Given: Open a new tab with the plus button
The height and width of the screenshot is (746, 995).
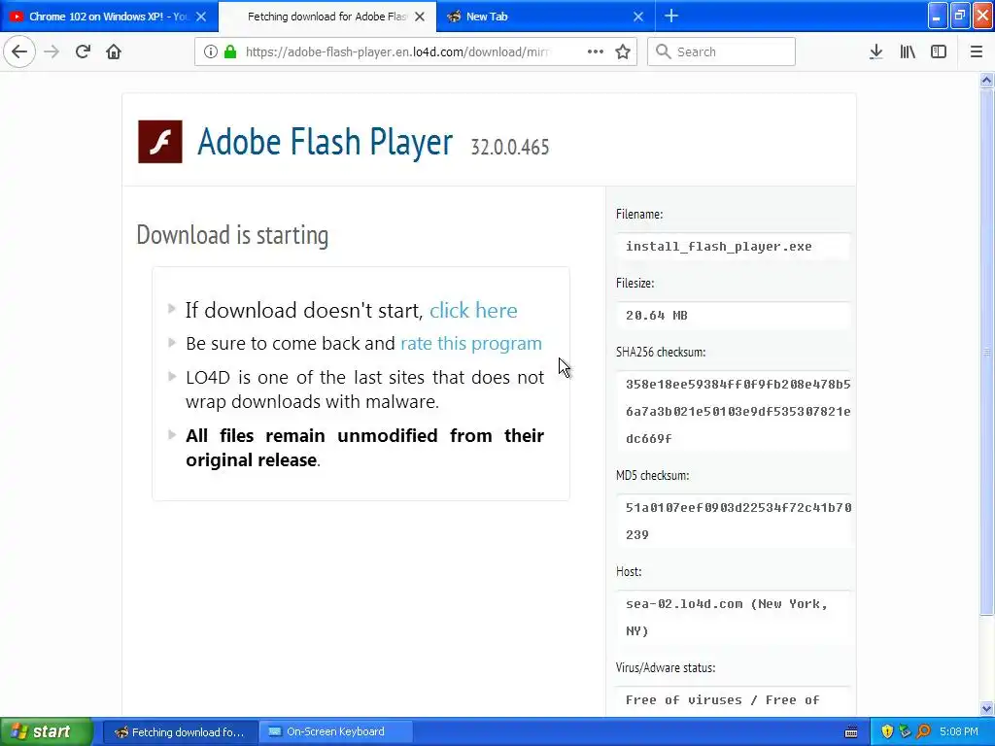Looking at the screenshot, I should point(671,16).
